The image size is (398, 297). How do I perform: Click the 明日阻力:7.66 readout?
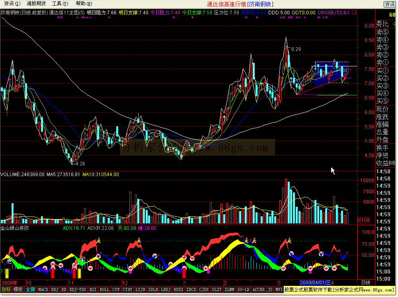(x=101, y=12)
